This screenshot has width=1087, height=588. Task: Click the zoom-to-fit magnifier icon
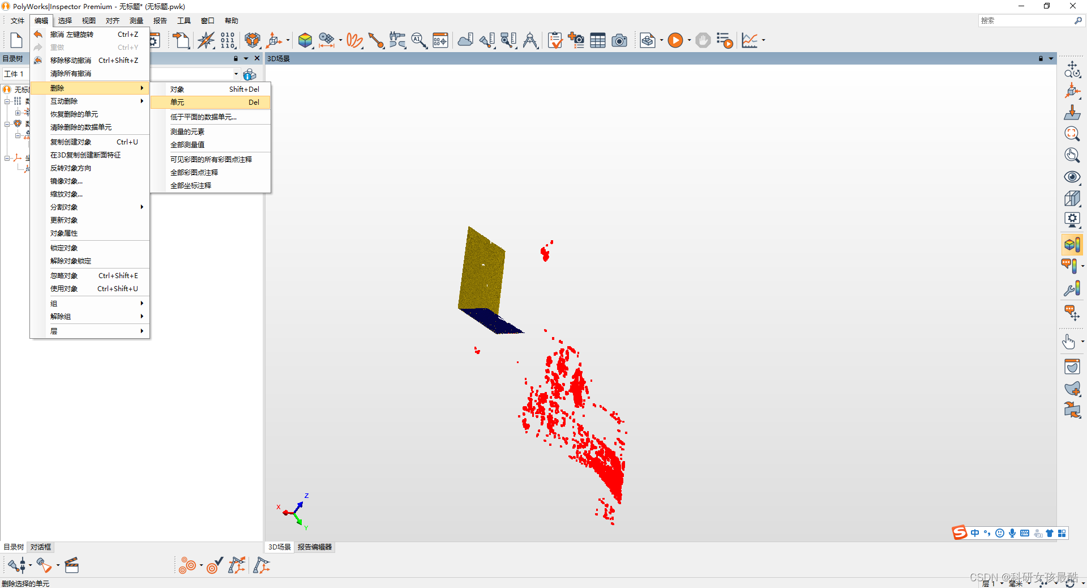(x=1072, y=134)
